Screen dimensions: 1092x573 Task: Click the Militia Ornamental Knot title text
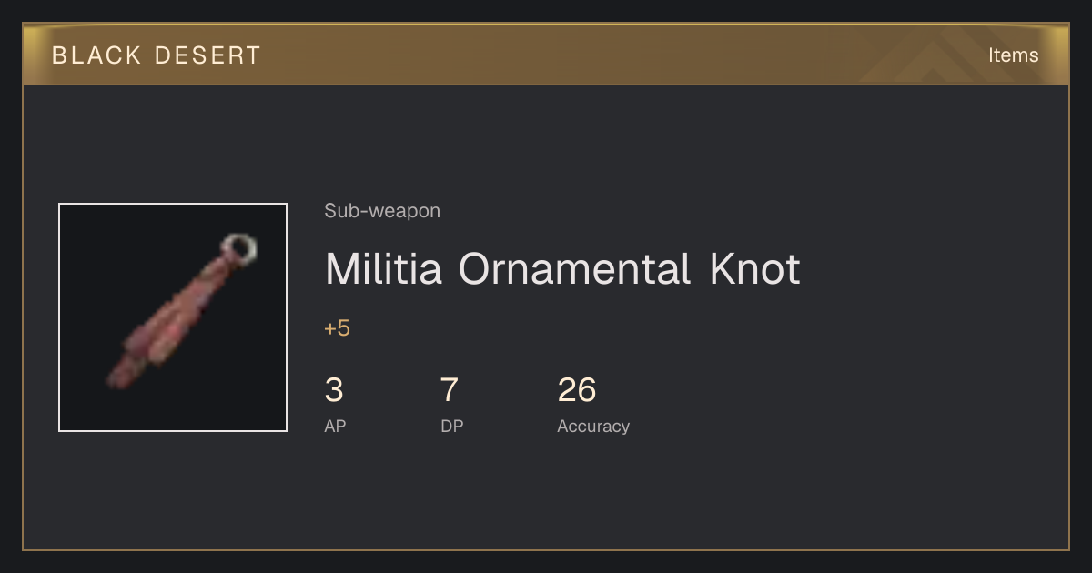[x=562, y=269]
